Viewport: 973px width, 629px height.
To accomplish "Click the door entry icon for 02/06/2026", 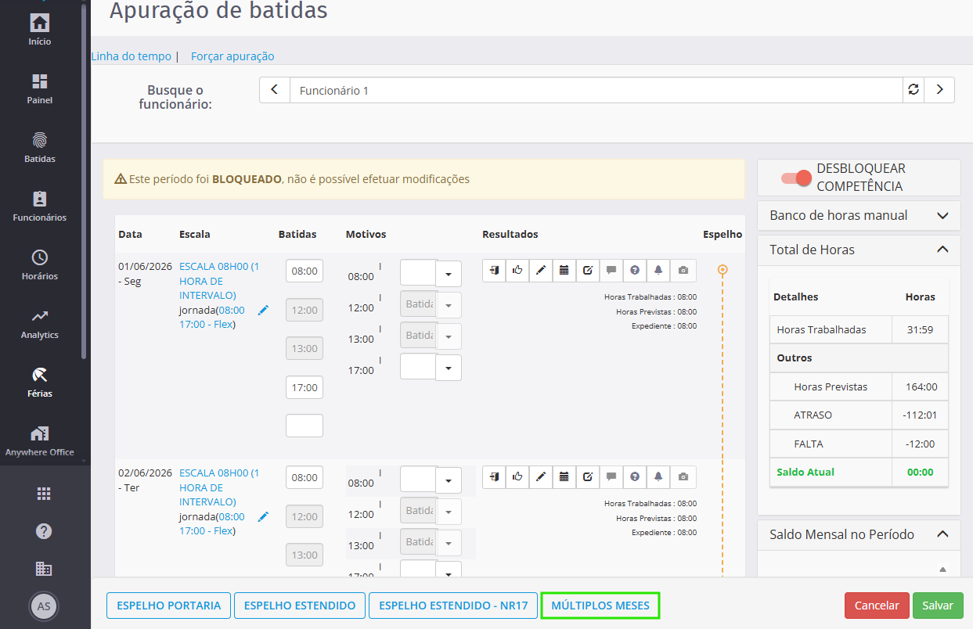I will click(x=494, y=476).
